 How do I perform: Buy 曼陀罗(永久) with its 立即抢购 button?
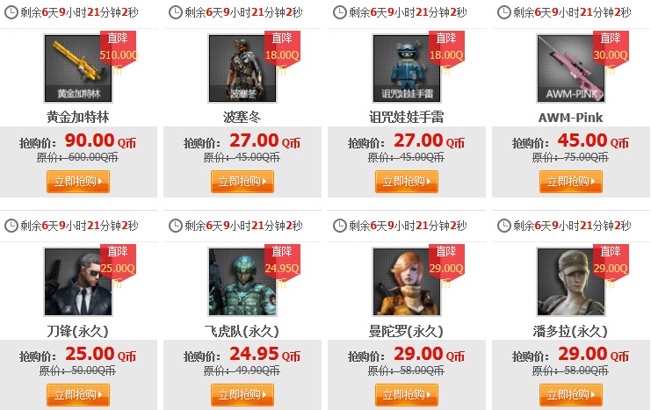407,395
